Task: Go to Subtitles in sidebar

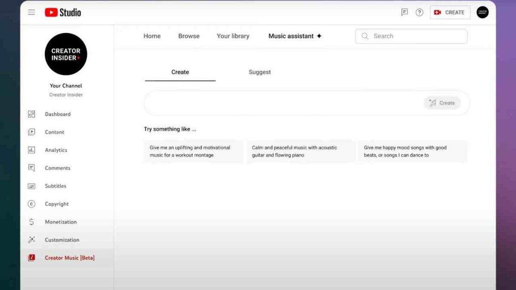Action: (55, 186)
